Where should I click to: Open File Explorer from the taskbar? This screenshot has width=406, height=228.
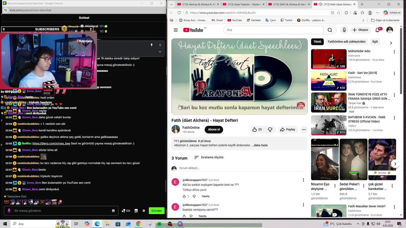(108, 224)
